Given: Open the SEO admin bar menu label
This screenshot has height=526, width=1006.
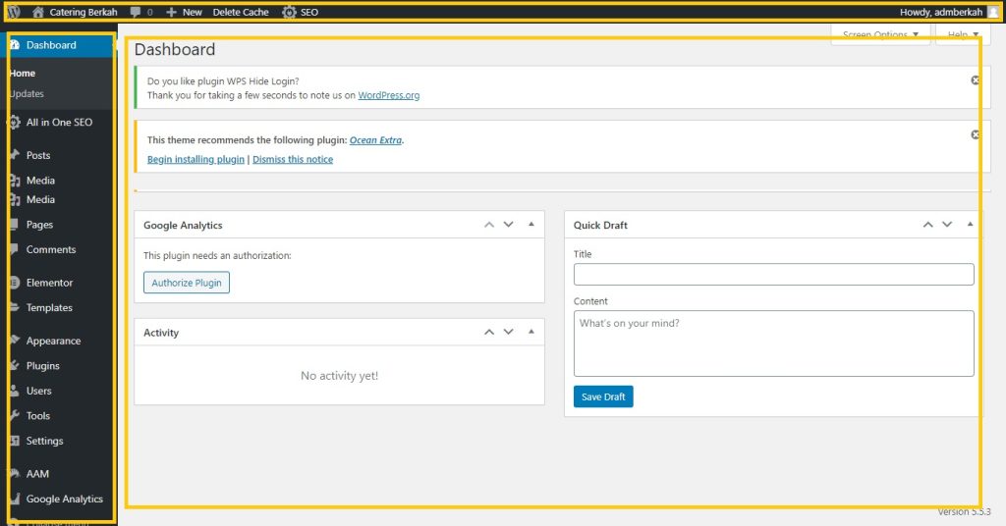Looking at the screenshot, I should pyautogui.click(x=309, y=12).
